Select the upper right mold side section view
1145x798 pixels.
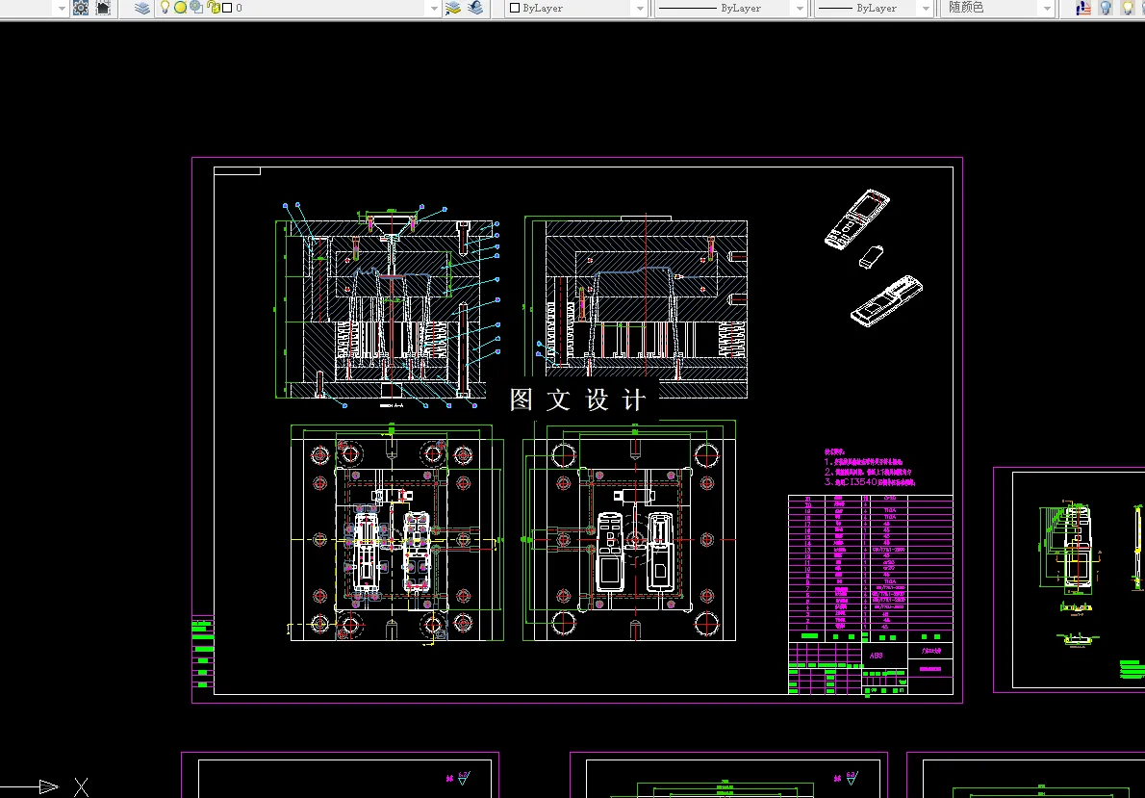pos(636,307)
